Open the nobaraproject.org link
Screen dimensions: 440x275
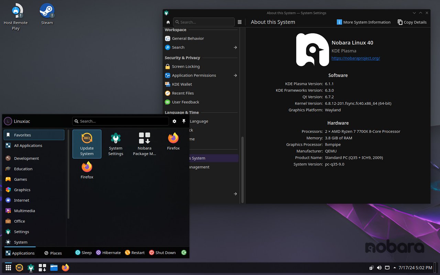tap(355, 58)
